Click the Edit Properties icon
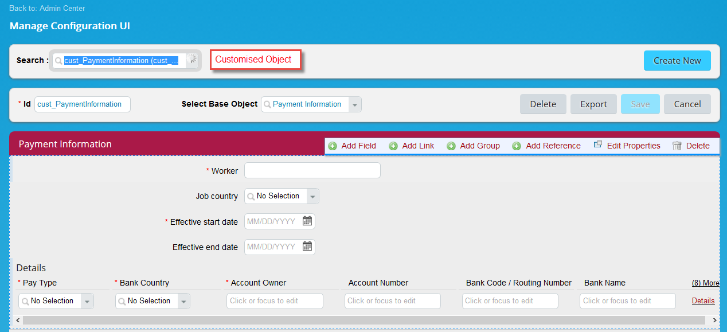 coord(597,145)
